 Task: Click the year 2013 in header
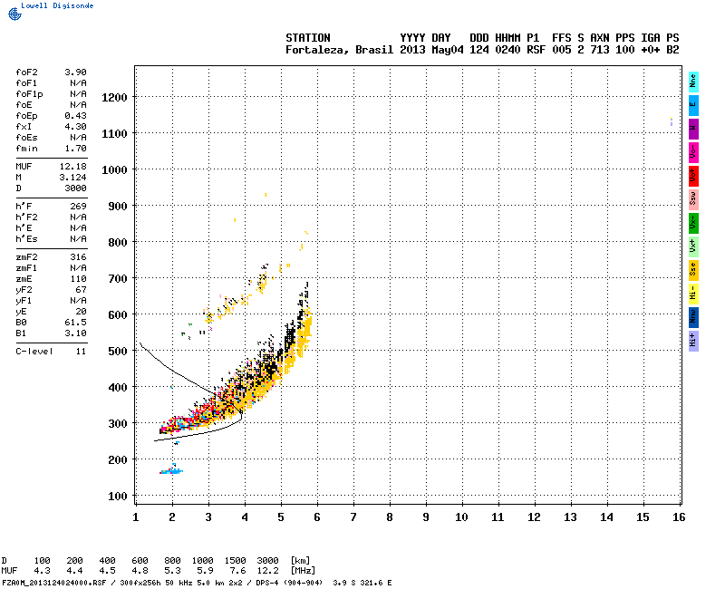click(412, 50)
